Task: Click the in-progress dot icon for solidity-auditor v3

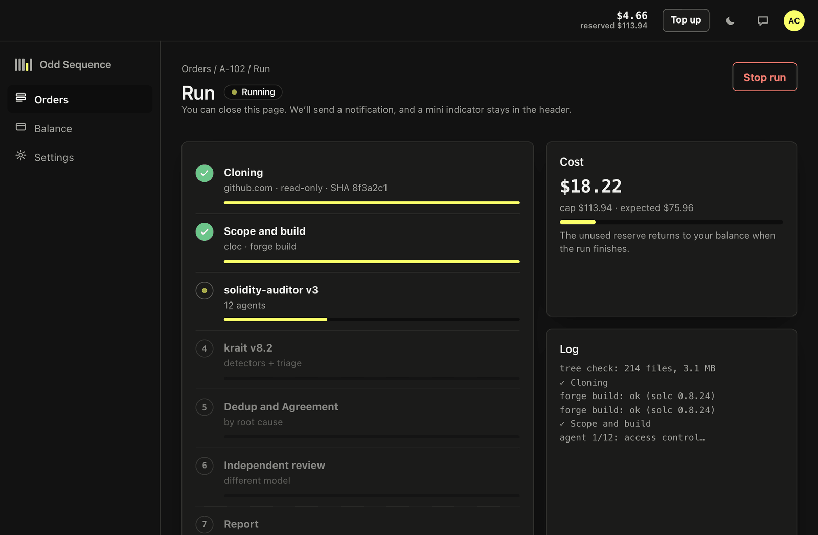Action: point(204,291)
